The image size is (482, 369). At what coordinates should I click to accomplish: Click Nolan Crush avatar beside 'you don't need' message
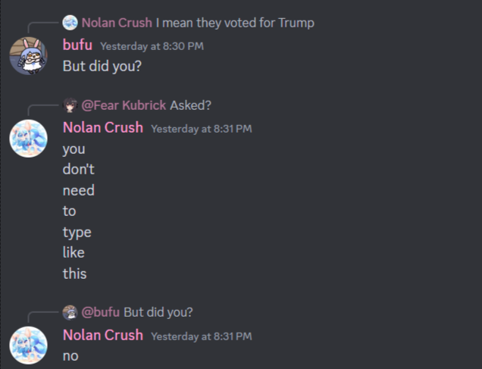28,139
